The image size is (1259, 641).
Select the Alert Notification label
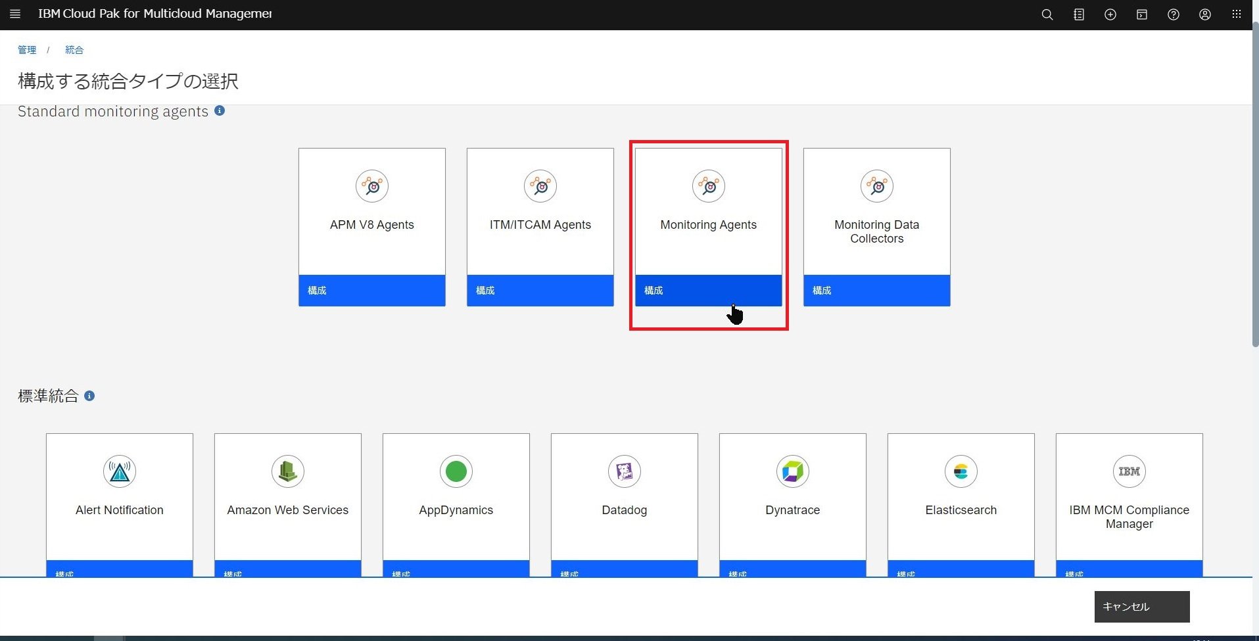tap(120, 510)
